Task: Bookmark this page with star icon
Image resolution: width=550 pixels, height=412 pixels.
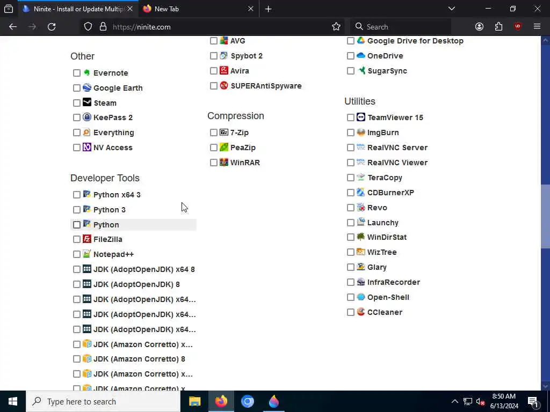Action: pyautogui.click(x=336, y=27)
